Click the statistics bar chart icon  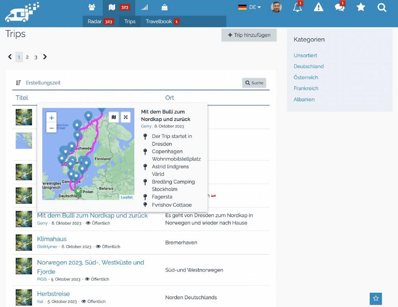[x=144, y=7]
